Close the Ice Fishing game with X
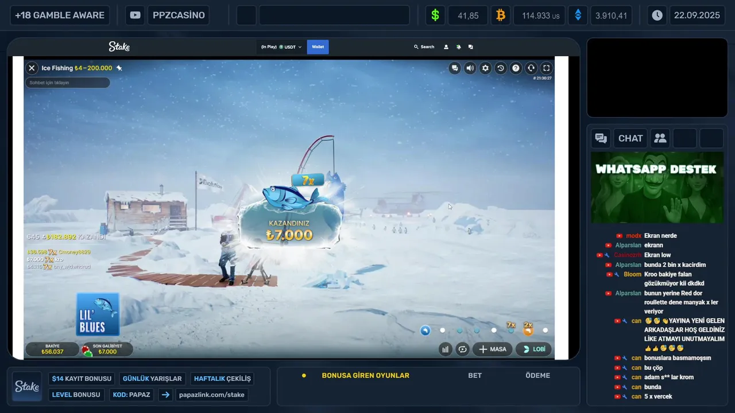This screenshot has height=413, width=735. point(32,68)
